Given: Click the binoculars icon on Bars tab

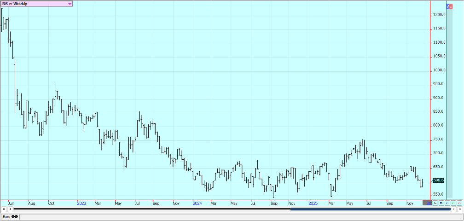Looking at the screenshot, I should point(15,216).
